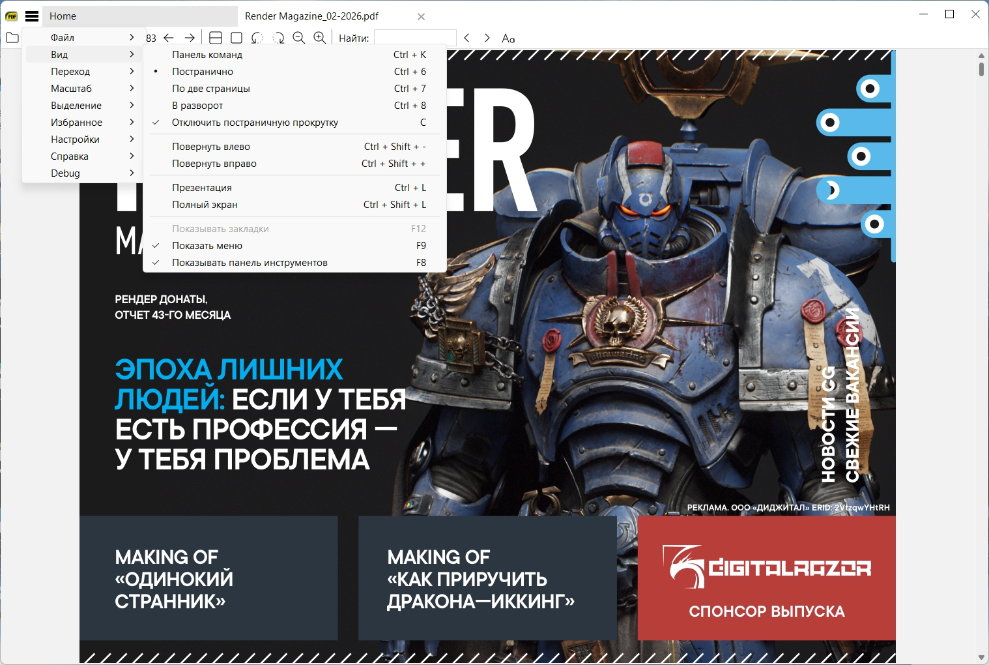Click the rotate left icon in toolbar
989x665 pixels.
click(257, 38)
